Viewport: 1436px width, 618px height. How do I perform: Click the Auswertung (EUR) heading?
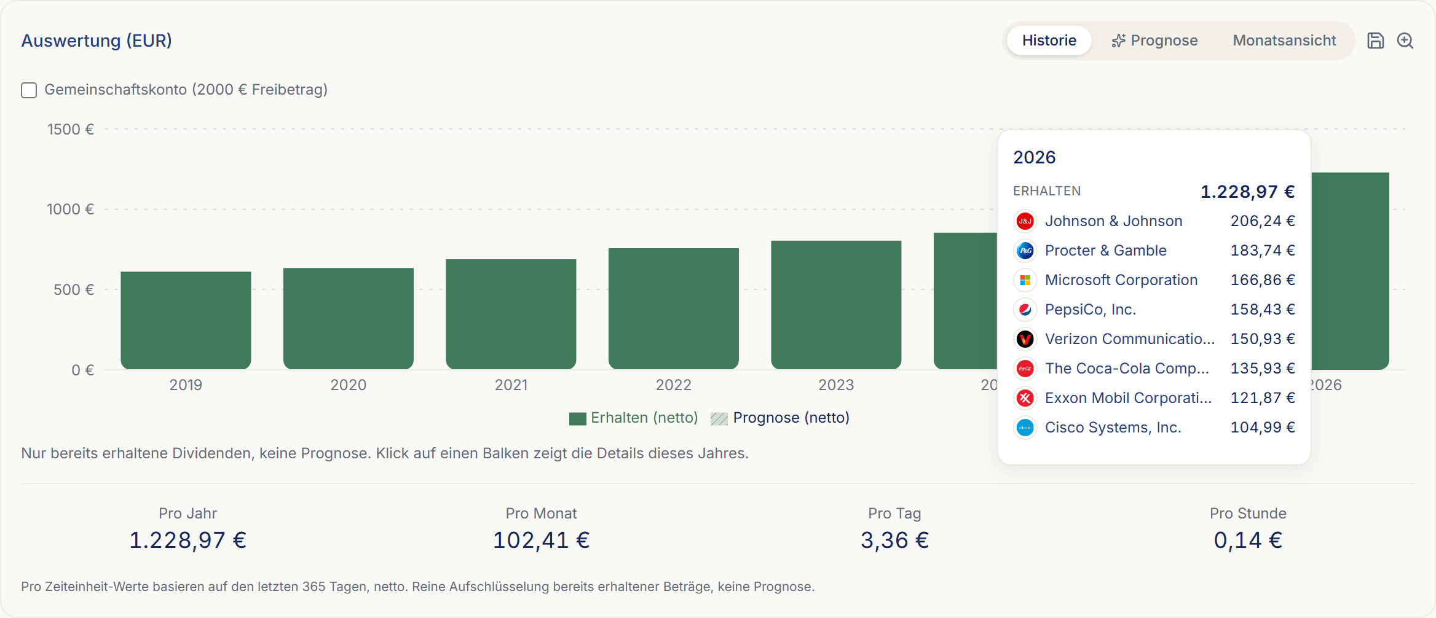pos(97,41)
